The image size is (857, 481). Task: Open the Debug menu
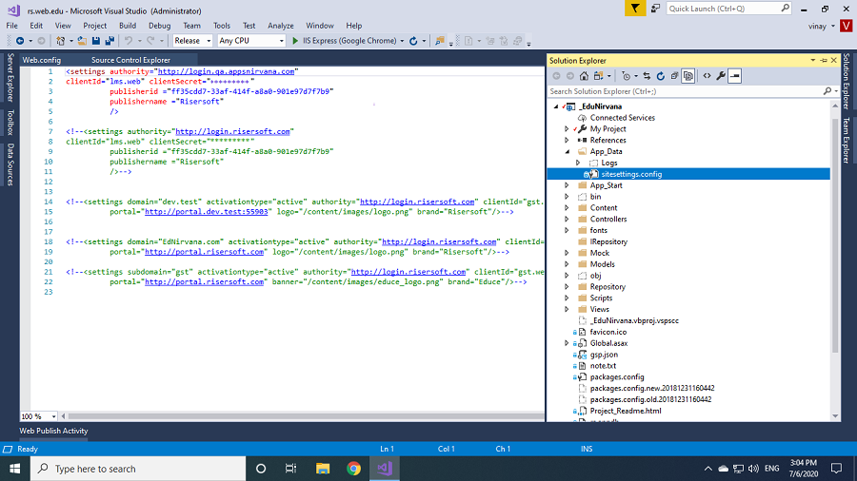159,26
